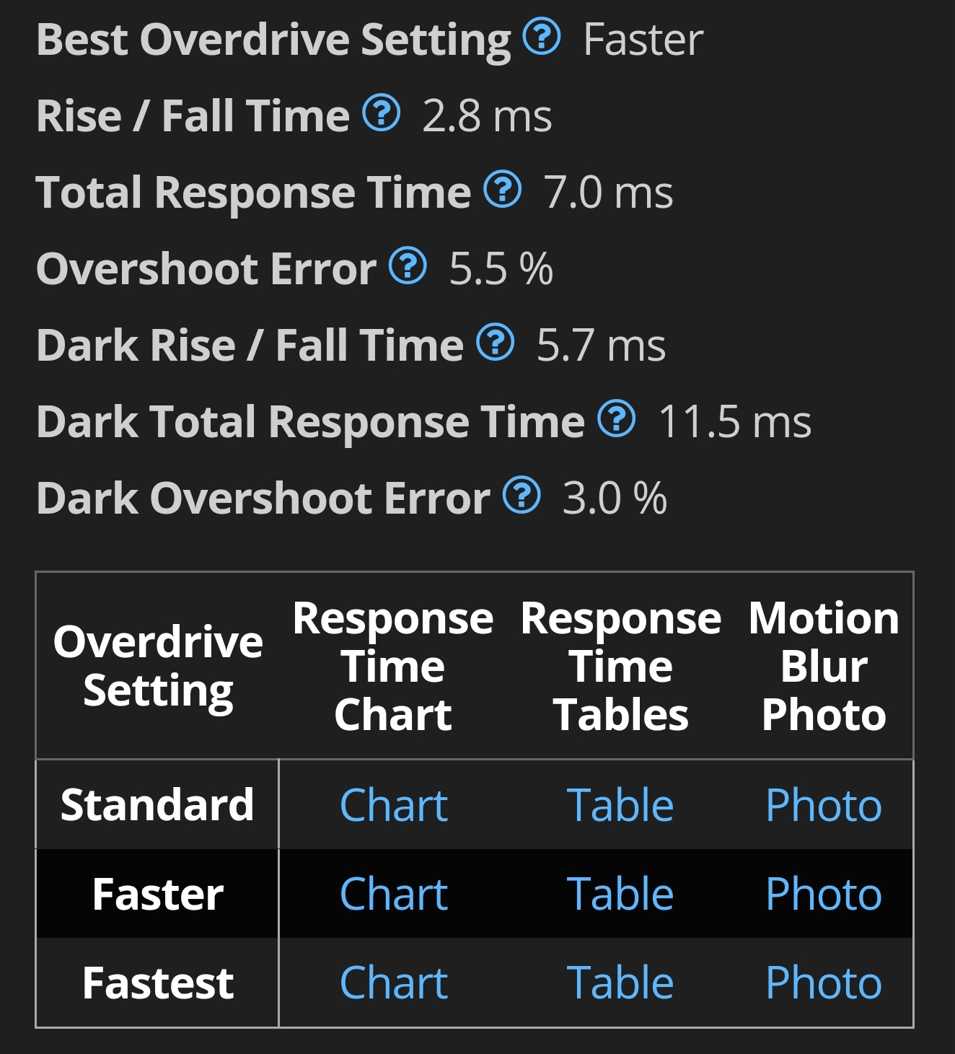Open help icon next to Rise / Fall Time
Viewport: 955px width, 1054px height.
[x=381, y=113]
